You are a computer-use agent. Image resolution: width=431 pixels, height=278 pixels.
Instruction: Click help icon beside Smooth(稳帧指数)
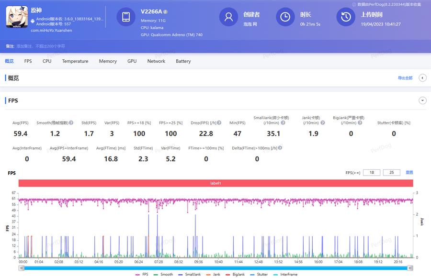pyautogui.click(x=71, y=123)
